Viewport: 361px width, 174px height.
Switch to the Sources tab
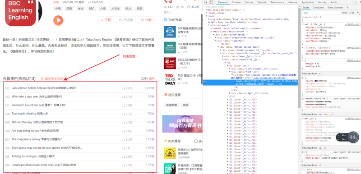pos(249,2)
